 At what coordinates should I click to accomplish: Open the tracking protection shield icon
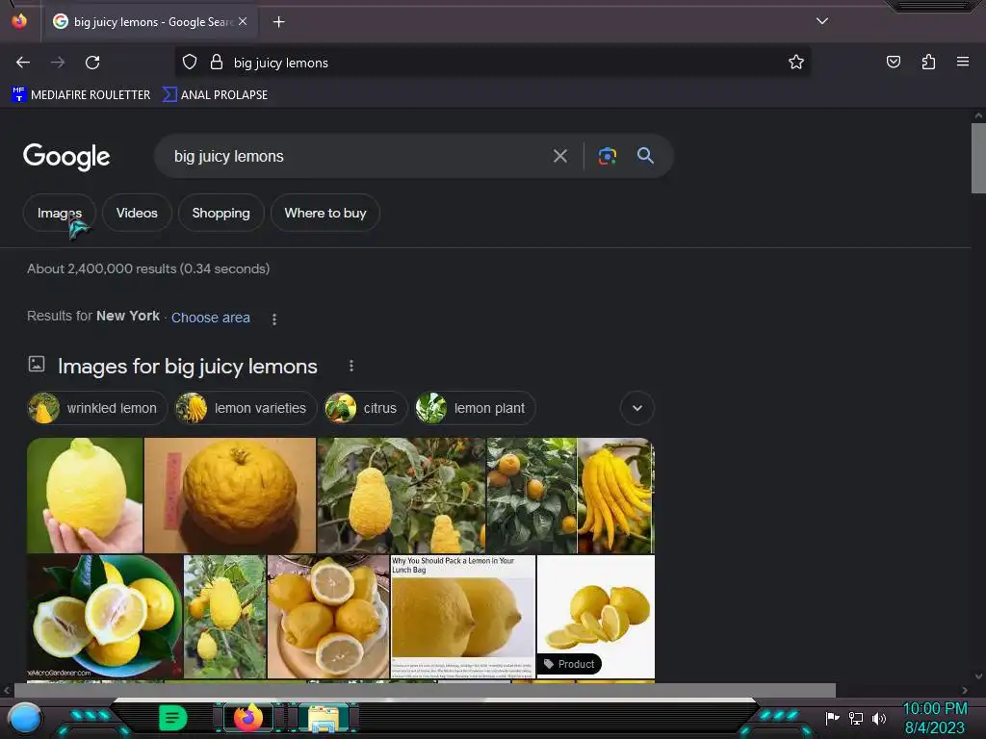click(190, 63)
